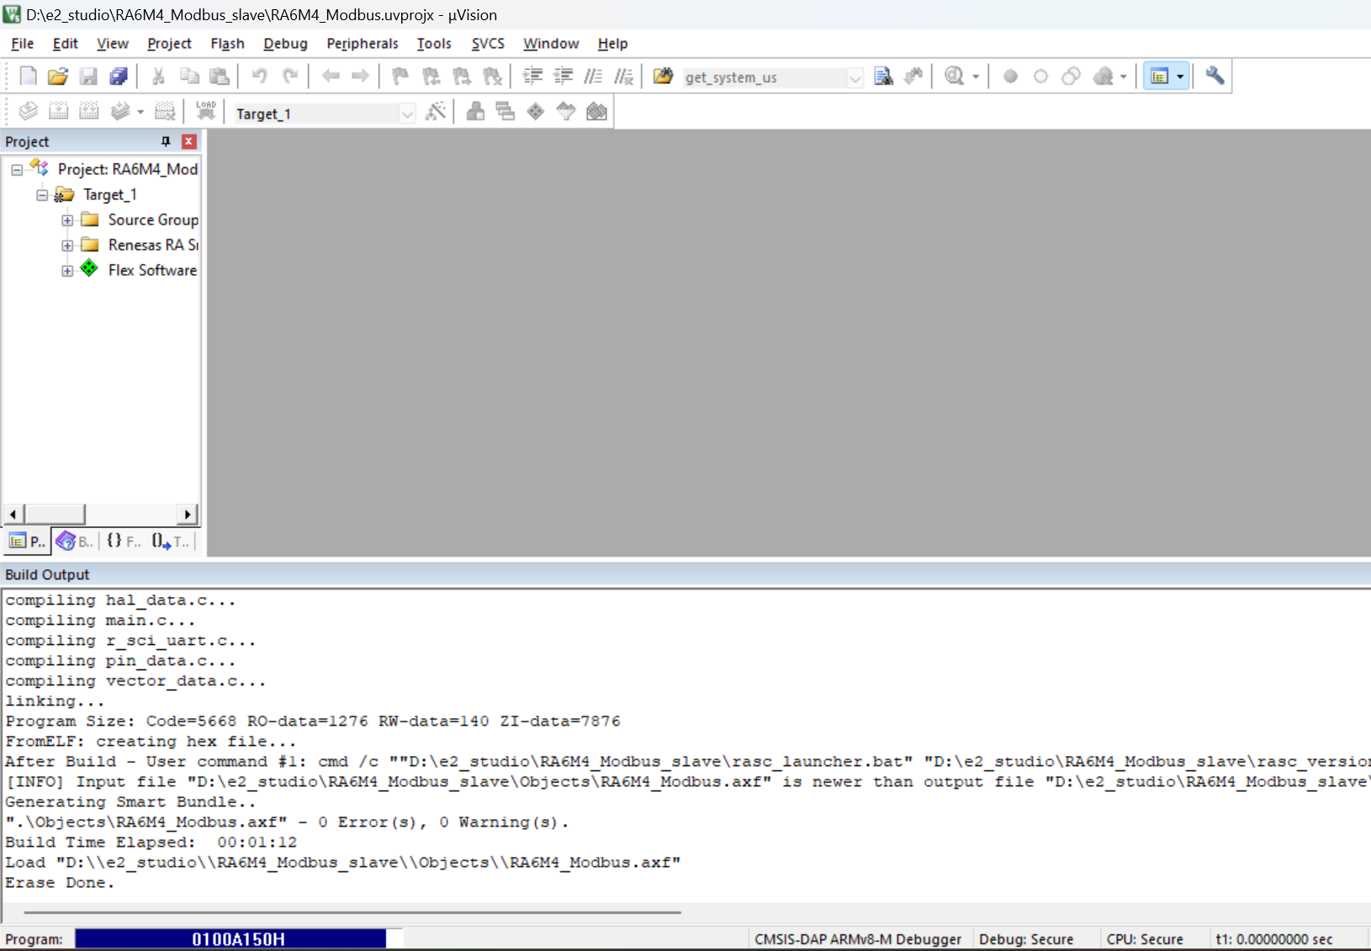
Task: Expand the Source Group folder
Action: [x=67, y=220]
